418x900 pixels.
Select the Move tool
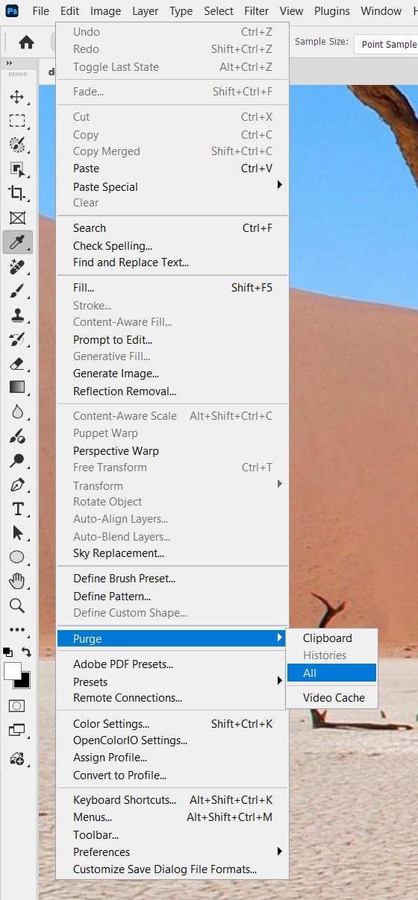(17, 97)
